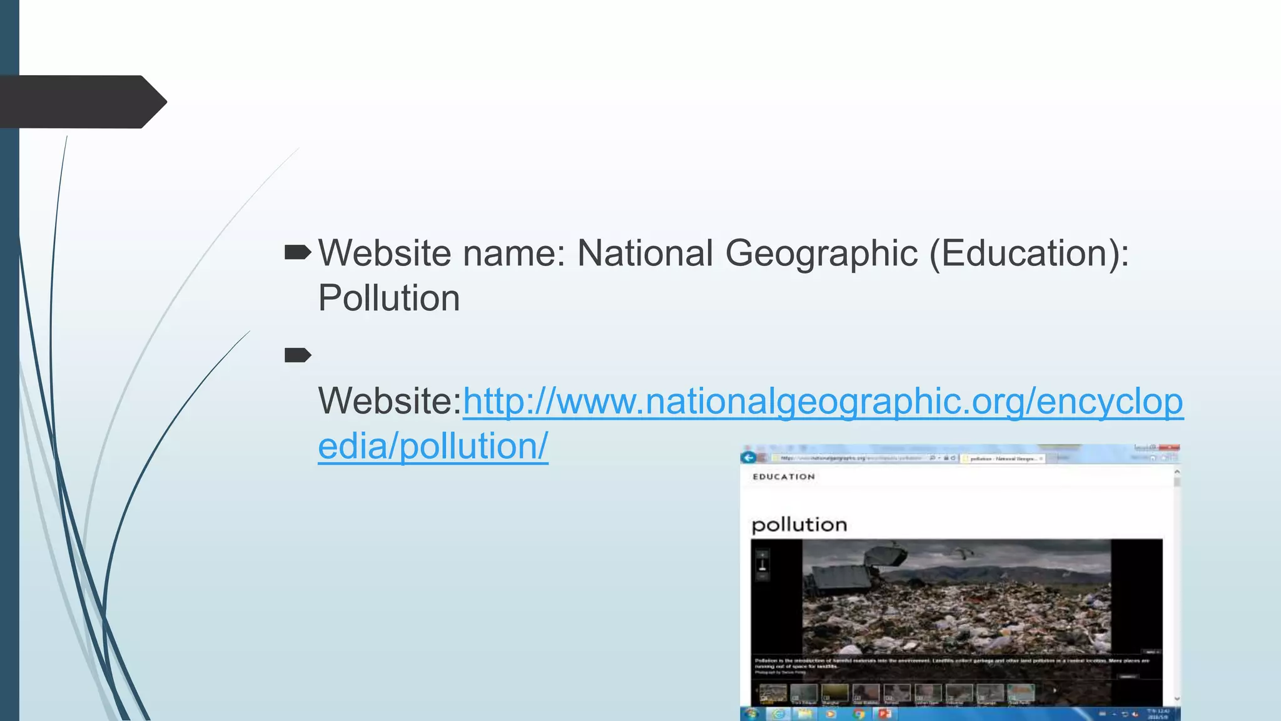Click the page scrollbar down arrow
Image resolution: width=1281 pixels, height=721 pixels.
click(1177, 698)
